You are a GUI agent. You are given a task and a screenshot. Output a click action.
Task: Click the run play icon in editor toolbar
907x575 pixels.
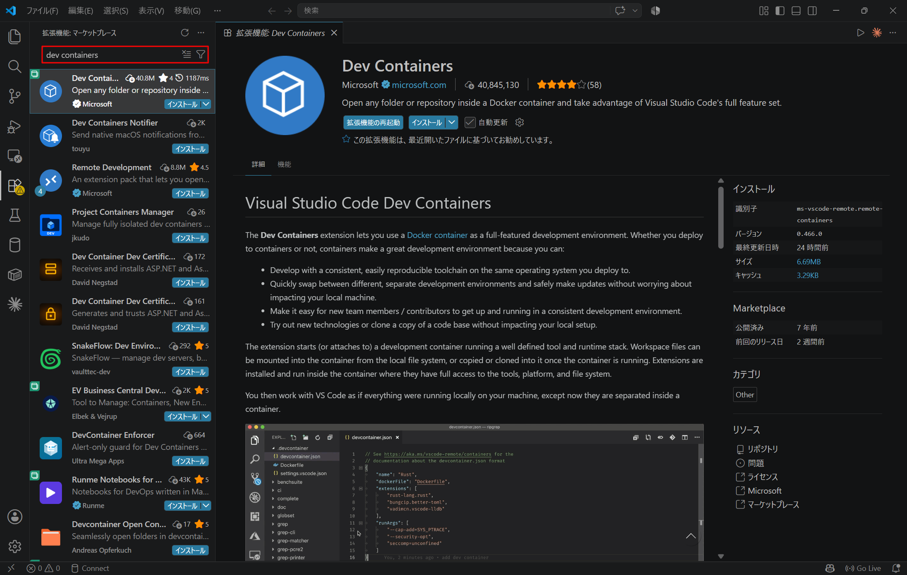860,33
